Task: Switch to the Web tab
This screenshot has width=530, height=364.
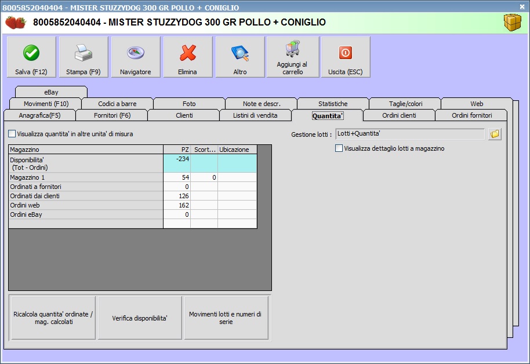Action: (x=477, y=103)
